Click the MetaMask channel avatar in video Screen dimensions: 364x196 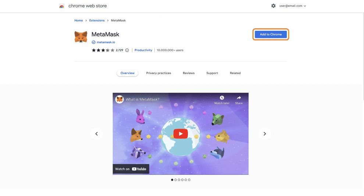pyautogui.click(x=119, y=99)
